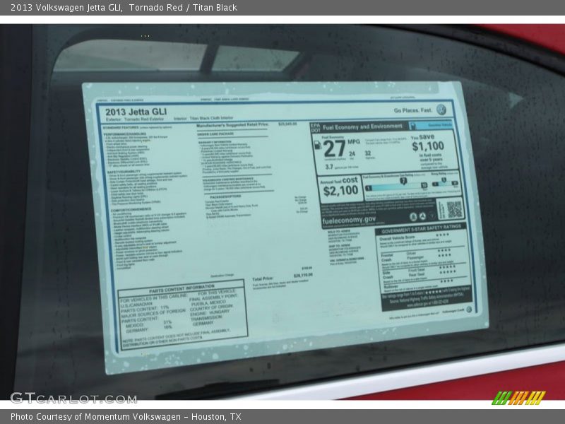Click the Parts Content Information box header

180,287
